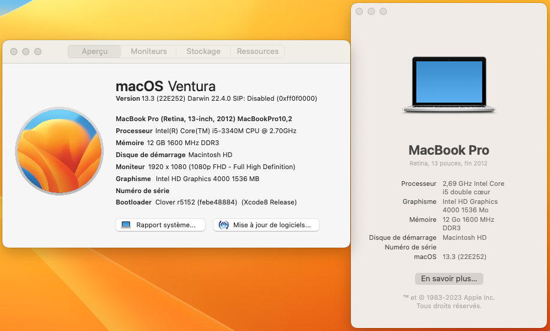The image size is (550, 331).
Task: Click the i5-3340M CPU processor value
Action: [226, 131]
